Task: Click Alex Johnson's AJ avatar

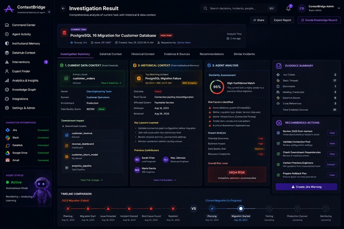Action: click(x=166, y=159)
